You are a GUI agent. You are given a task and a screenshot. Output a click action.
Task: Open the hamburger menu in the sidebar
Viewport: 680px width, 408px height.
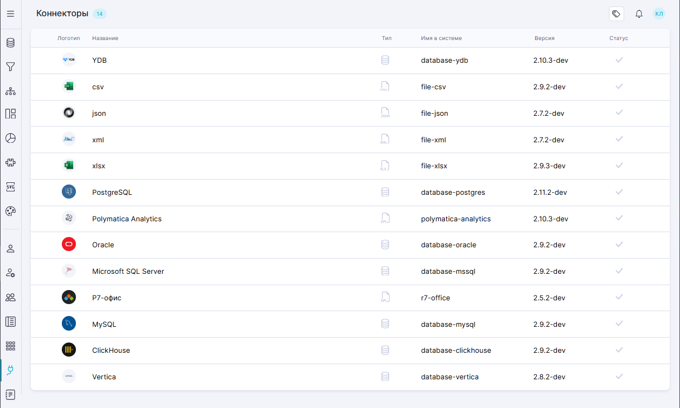tap(10, 14)
